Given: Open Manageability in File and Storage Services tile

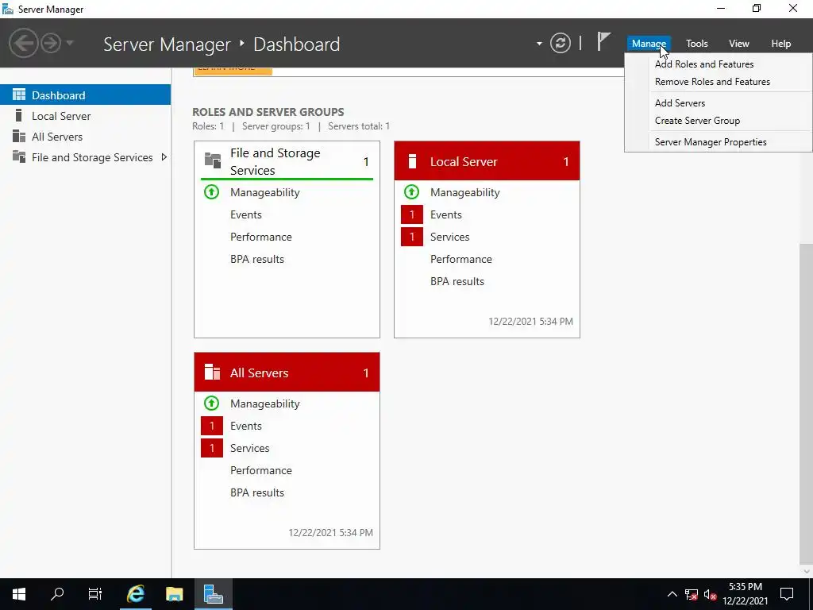Looking at the screenshot, I should [x=265, y=192].
